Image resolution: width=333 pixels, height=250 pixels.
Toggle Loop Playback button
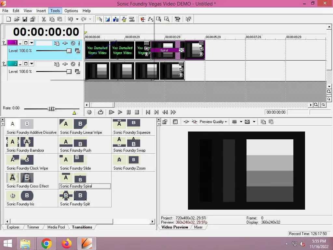point(100,112)
